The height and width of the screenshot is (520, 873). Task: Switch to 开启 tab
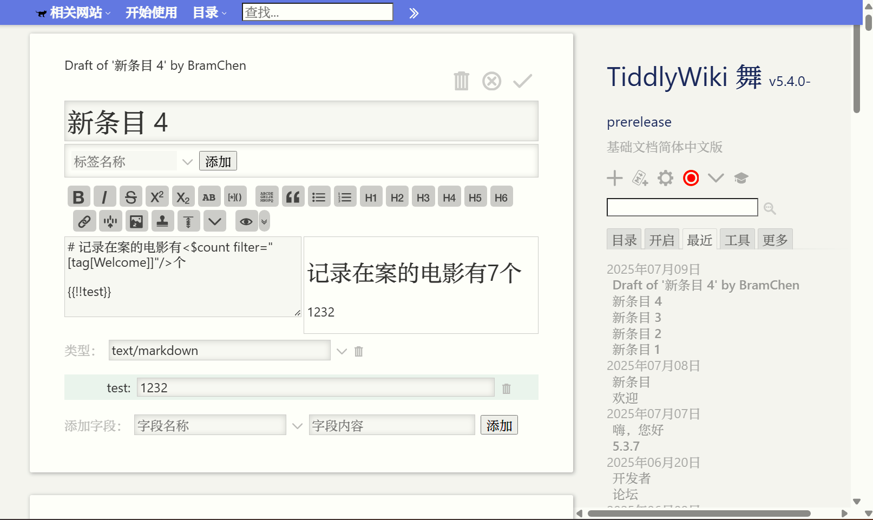661,240
